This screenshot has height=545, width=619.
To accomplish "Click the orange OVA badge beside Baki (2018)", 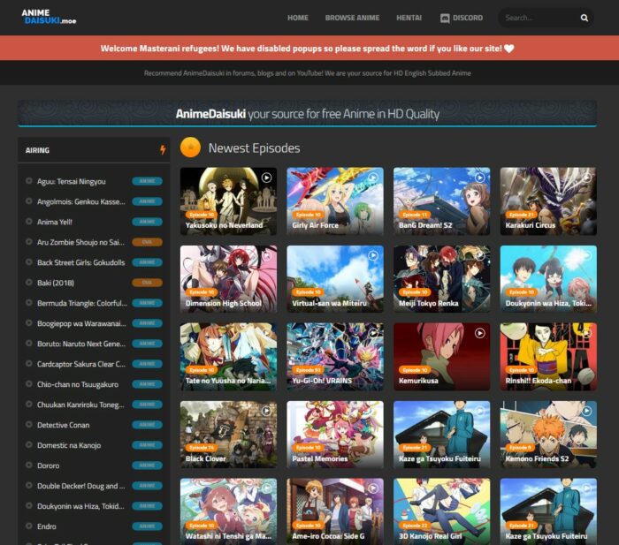I will click(x=147, y=283).
